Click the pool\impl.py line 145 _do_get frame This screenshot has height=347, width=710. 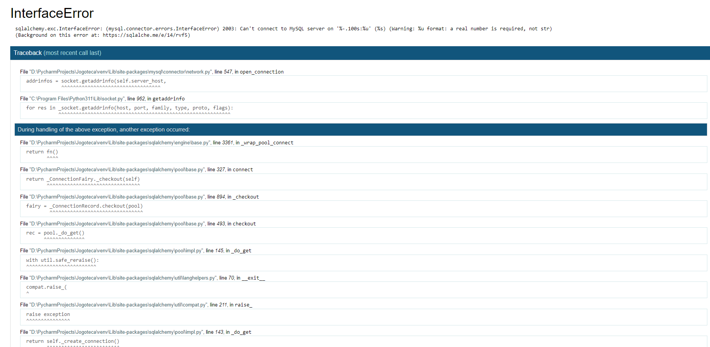[136, 251]
